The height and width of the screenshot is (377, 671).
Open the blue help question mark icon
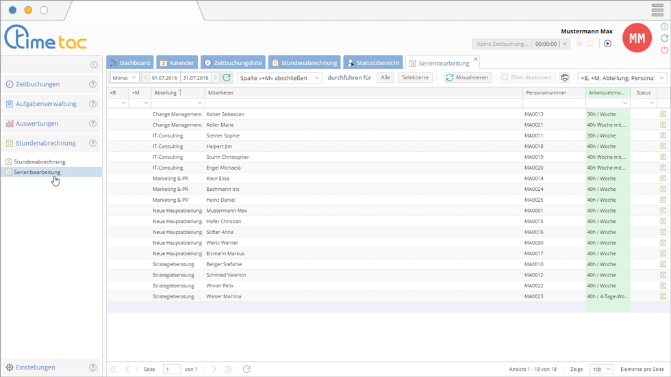click(x=664, y=27)
